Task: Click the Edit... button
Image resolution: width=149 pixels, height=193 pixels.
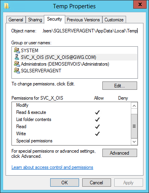Action: [x=120, y=86]
